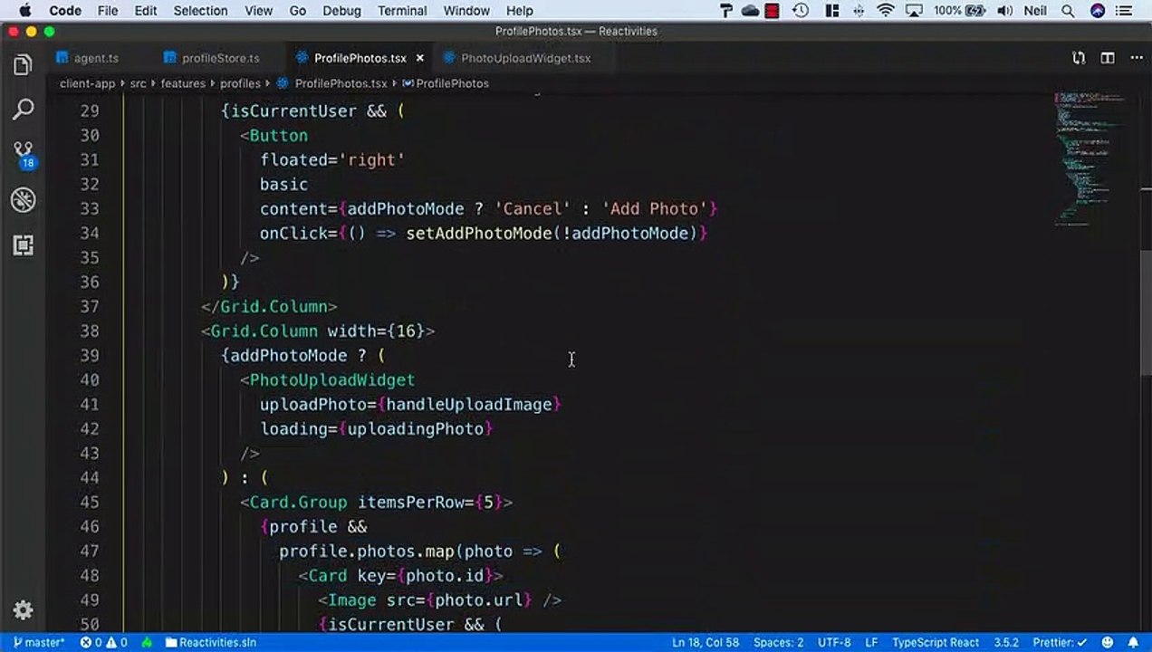
Task: Switch to the PhotoUploadWidget.tsx tab
Action: click(525, 58)
